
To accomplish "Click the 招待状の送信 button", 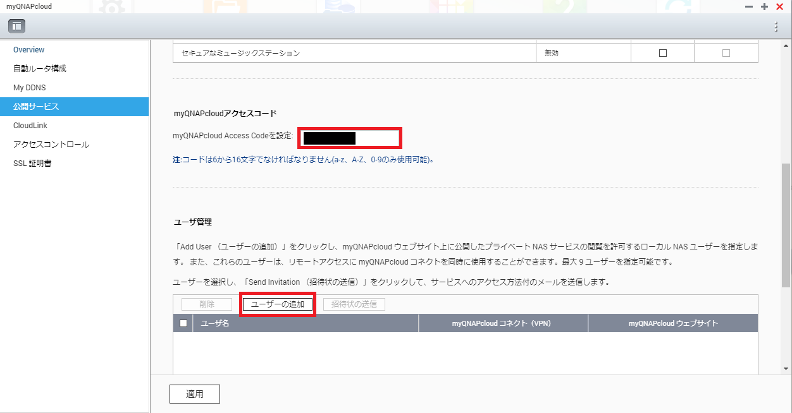I will [x=354, y=304].
